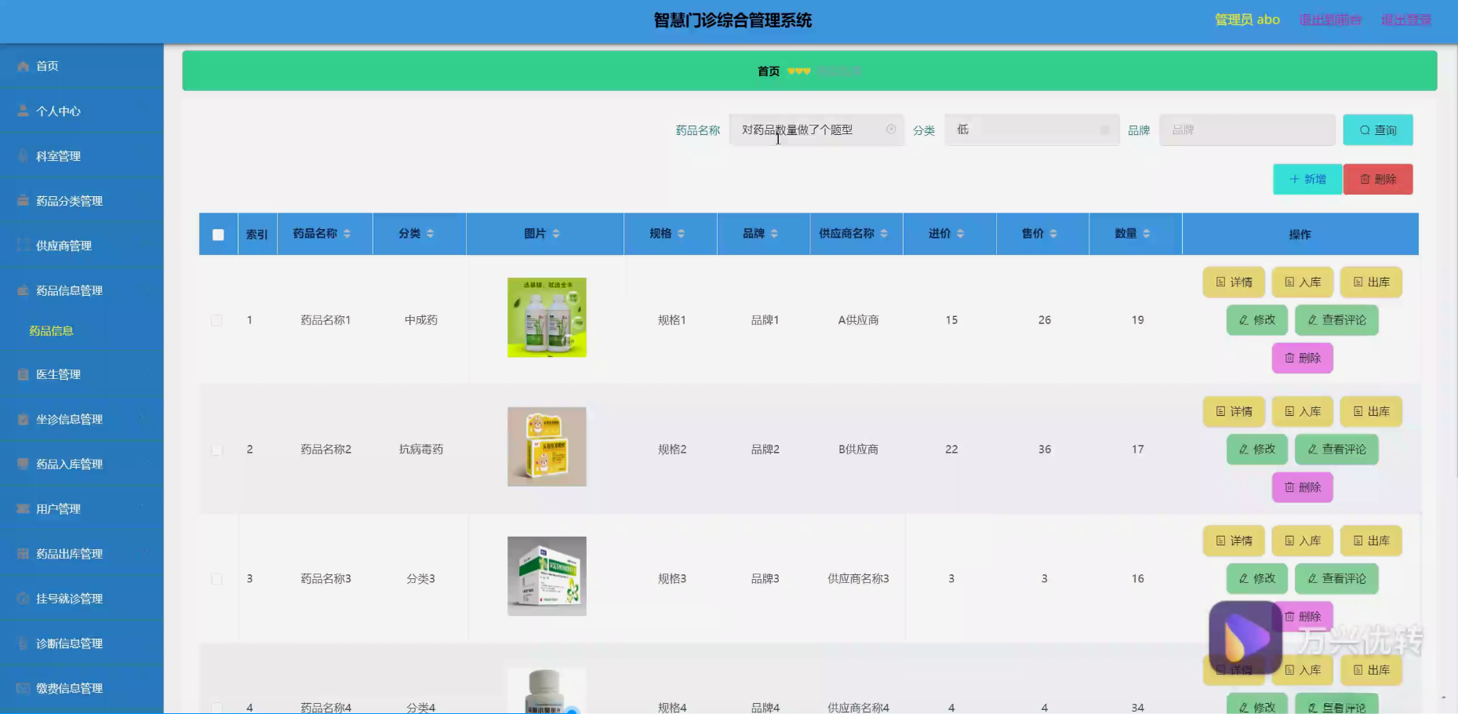Sort table using the 数量 column arrows
1458x714 pixels.
[x=1146, y=234]
